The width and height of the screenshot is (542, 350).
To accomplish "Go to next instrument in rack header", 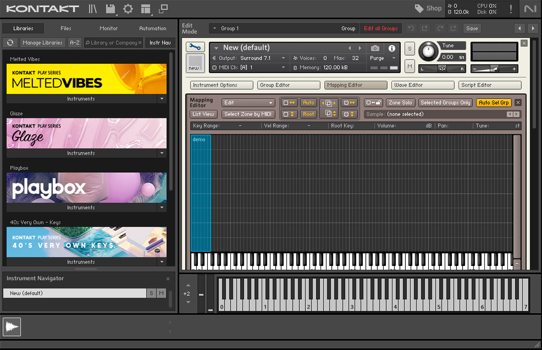I will [x=533, y=28].
